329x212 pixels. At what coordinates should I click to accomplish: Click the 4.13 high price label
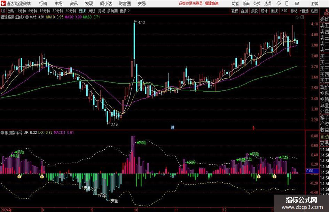click(x=141, y=22)
